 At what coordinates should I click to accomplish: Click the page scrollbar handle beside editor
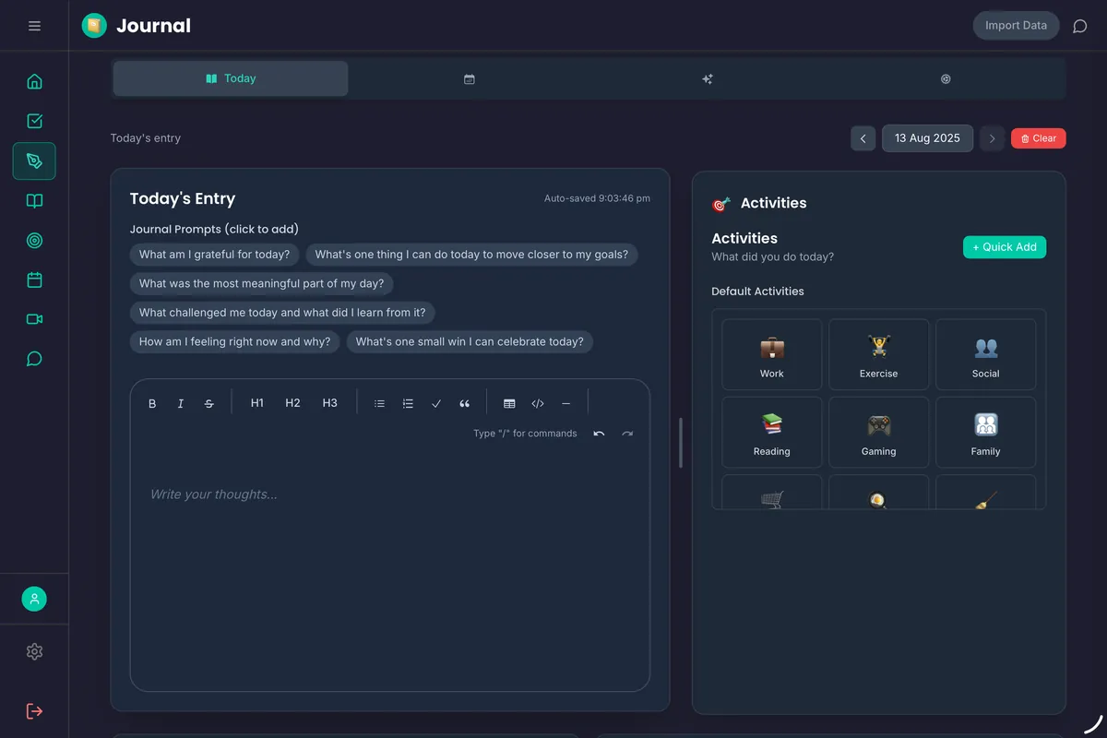pyautogui.click(x=682, y=443)
